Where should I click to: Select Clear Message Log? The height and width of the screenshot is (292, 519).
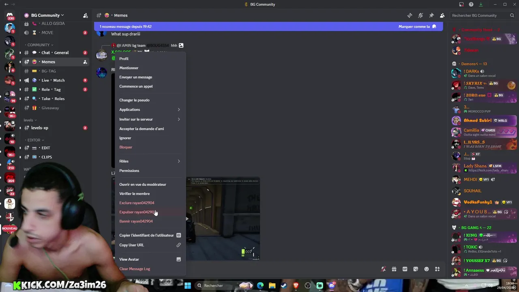tap(150, 269)
